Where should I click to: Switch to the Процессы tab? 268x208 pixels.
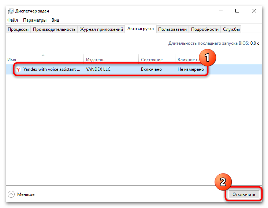tap(18, 29)
